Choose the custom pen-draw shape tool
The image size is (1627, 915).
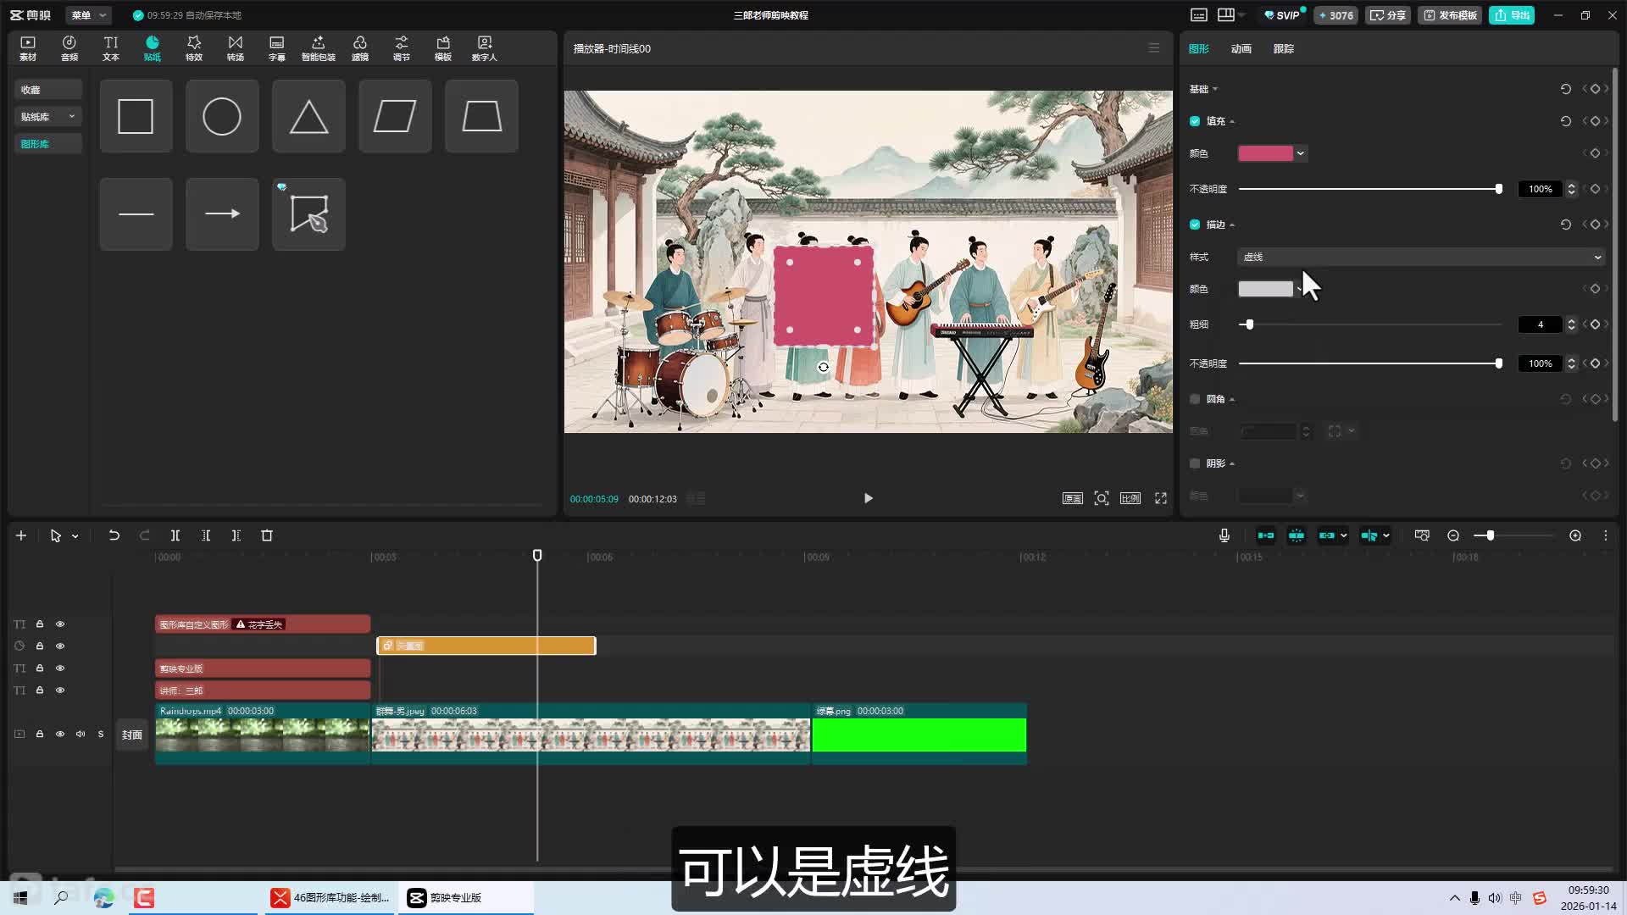tap(308, 214)
